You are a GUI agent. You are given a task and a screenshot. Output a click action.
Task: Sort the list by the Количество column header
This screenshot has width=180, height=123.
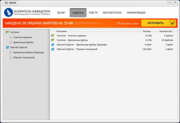point(166,31)
